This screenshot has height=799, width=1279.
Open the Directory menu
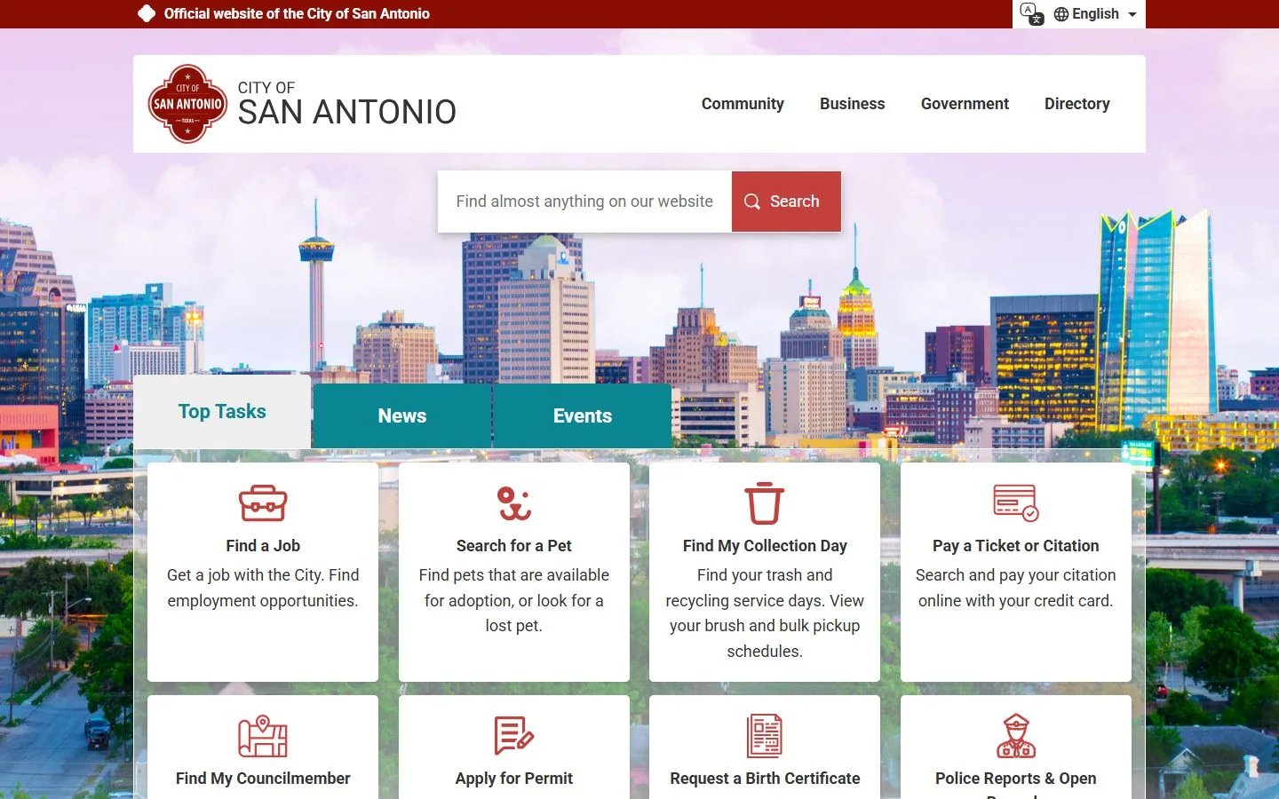click(x=1077, y=104)
